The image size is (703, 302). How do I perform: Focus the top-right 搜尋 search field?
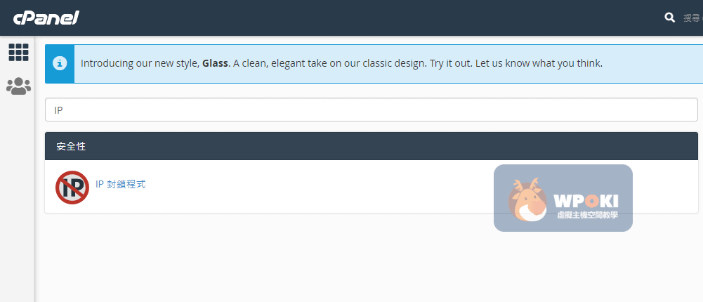(x=691, y=18)
